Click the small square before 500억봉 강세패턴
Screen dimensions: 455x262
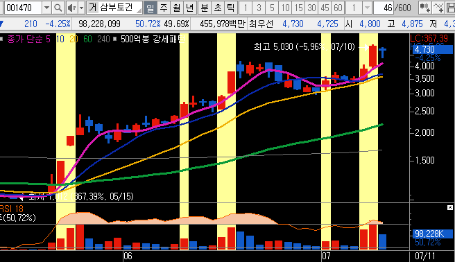[115, 39]
